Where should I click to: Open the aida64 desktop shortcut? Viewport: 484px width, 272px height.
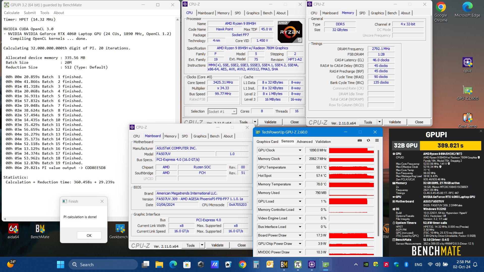coord(13,231)
